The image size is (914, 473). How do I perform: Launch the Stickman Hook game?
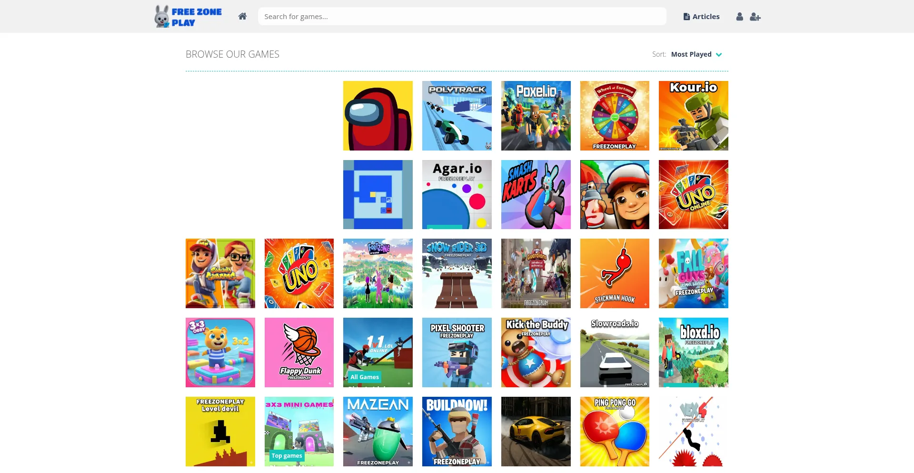click(615, 273)
